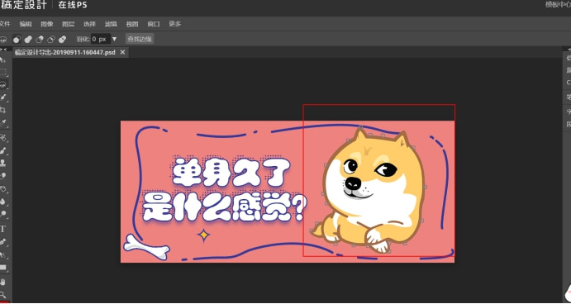Select the Zoom magnifier tool
Viewport: 571px width, 304px height.
pos(3,294)
